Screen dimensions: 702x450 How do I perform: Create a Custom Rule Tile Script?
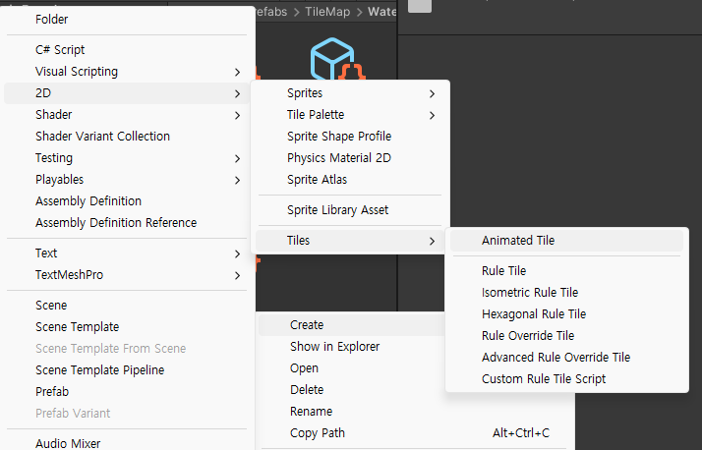(x=566, y=379)
